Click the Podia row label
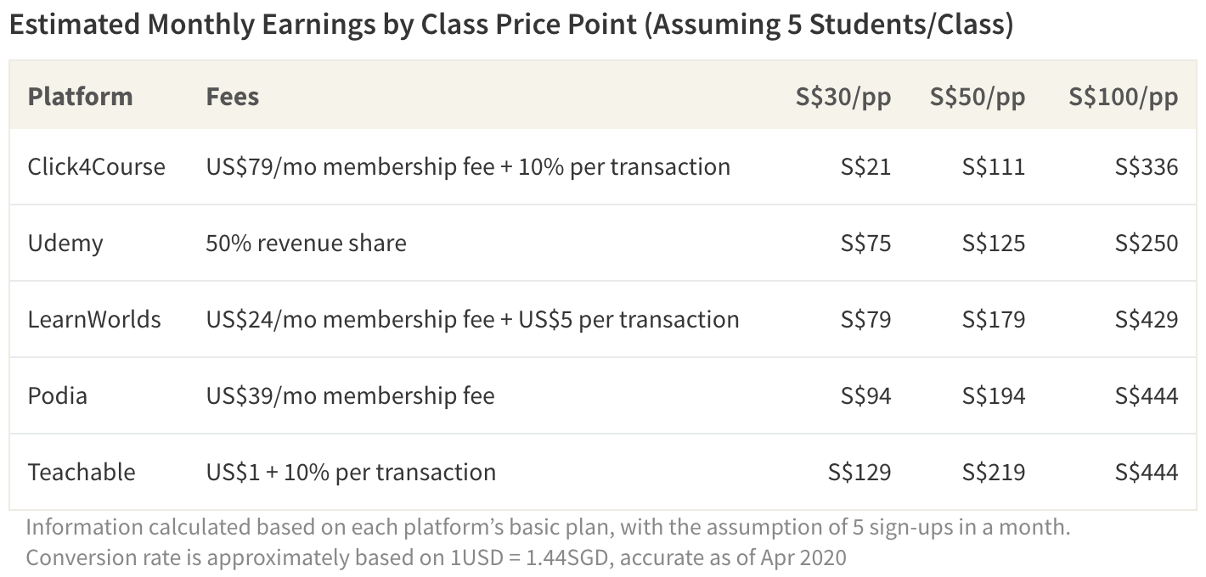The width and height of the screenshot is (1206, 577). 57,395
